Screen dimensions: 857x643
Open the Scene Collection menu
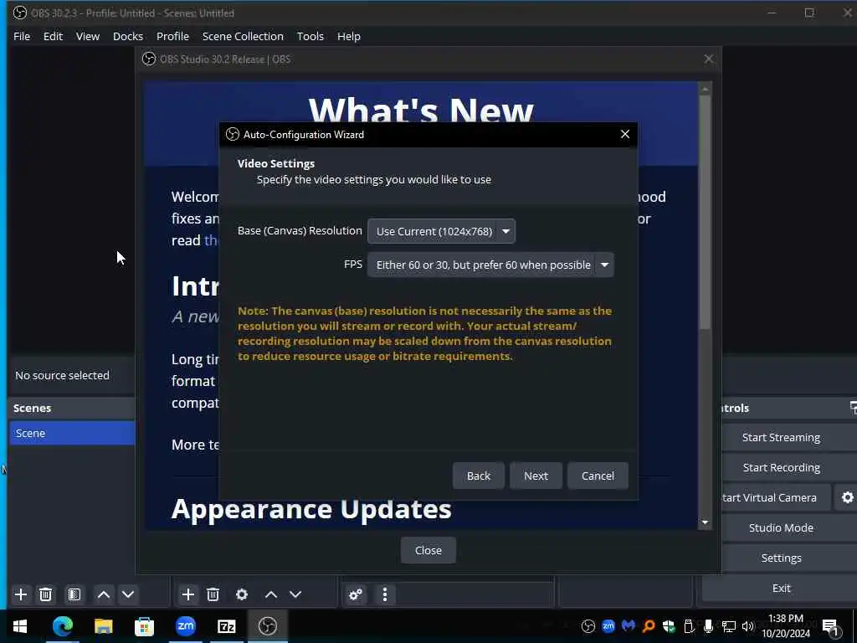tap(243, 36)
